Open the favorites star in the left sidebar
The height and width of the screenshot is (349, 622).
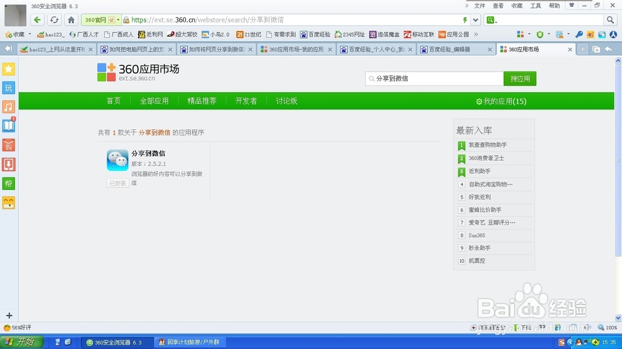click(x=9, y=69)
